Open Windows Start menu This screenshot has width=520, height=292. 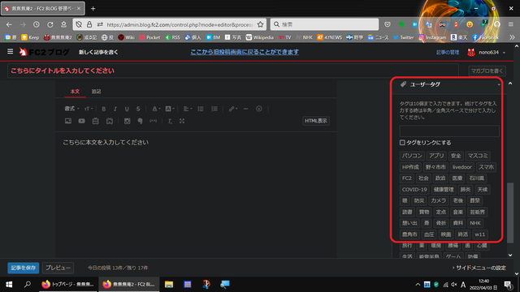[x=9, y=285]
